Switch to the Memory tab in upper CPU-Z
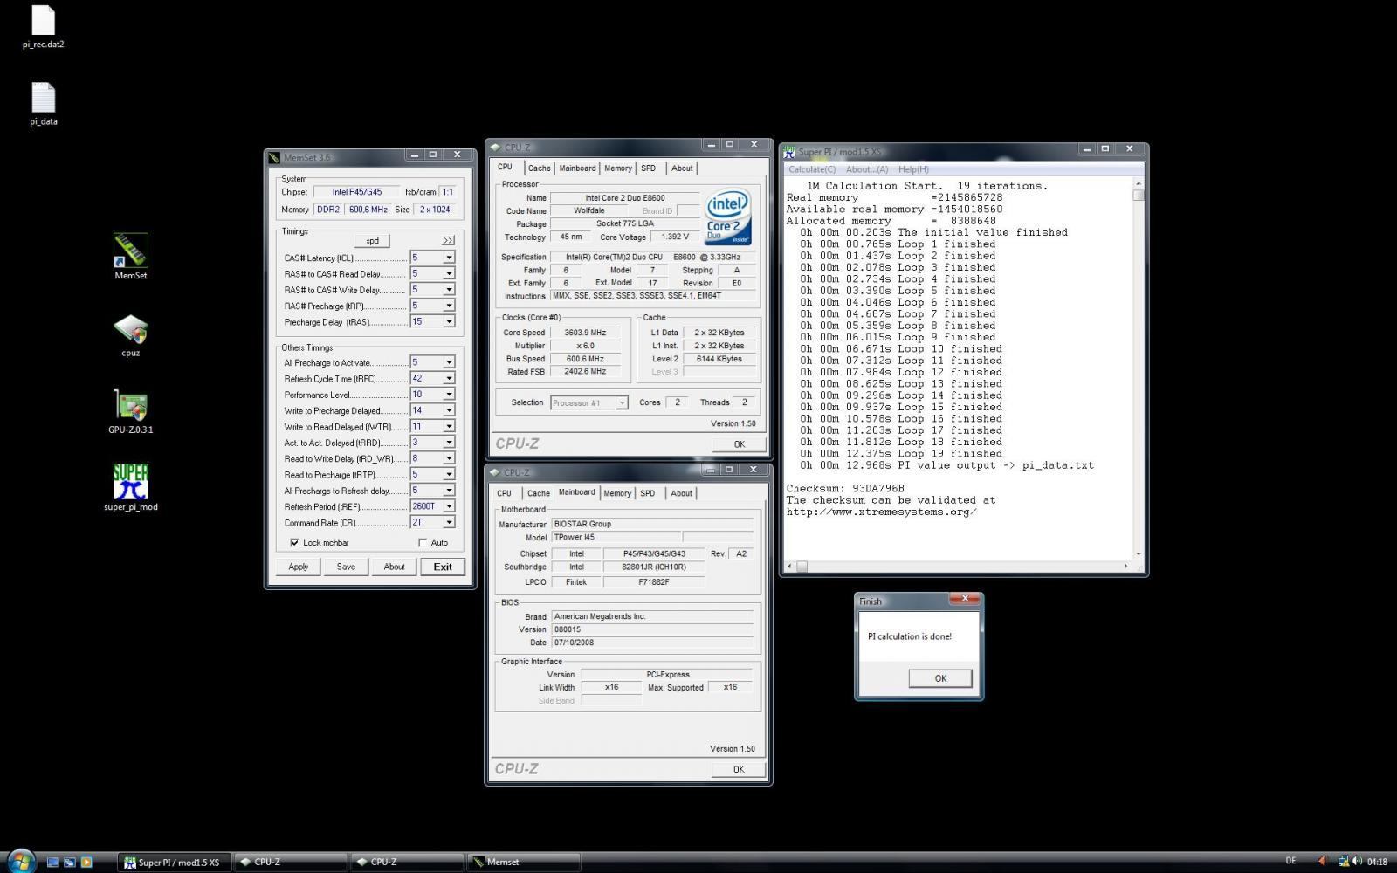1397x873 pixels. click(x=617, y=168)
